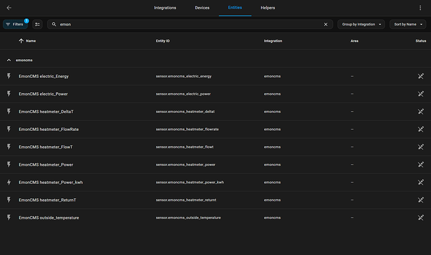Click flash icon for EmonCMS electric_Energy

(9, 76)
